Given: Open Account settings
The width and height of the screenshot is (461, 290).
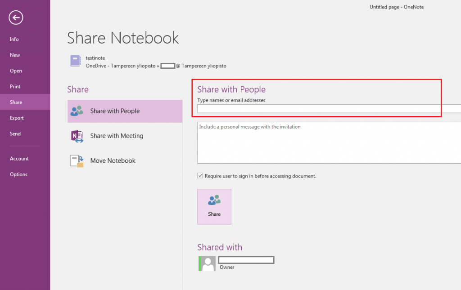Looking at the screenshot, I should coord(19,158).
